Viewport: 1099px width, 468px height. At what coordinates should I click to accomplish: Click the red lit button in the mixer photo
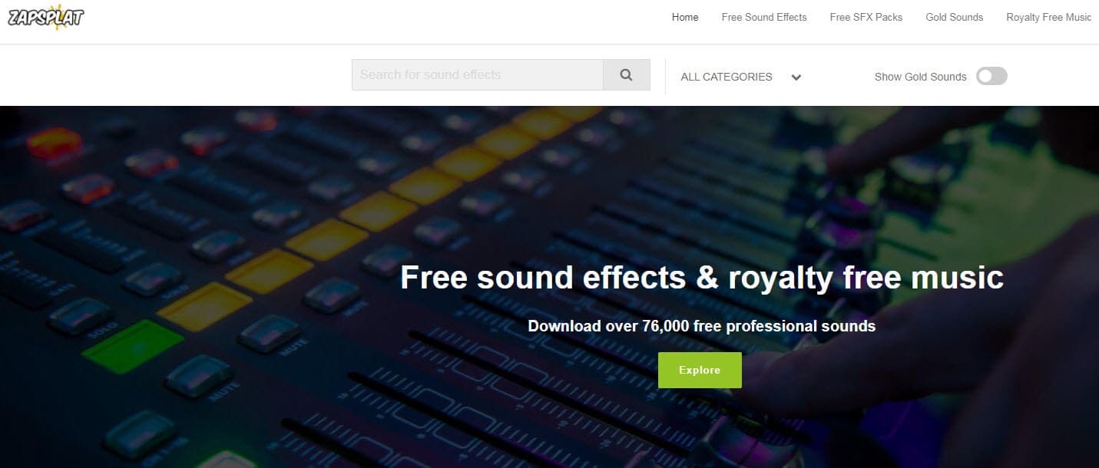tap(54, 143)
